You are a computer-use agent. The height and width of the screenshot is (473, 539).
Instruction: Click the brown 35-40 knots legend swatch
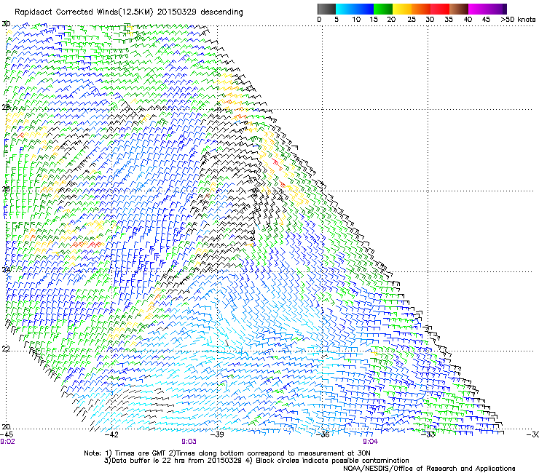tap(459, 9)
